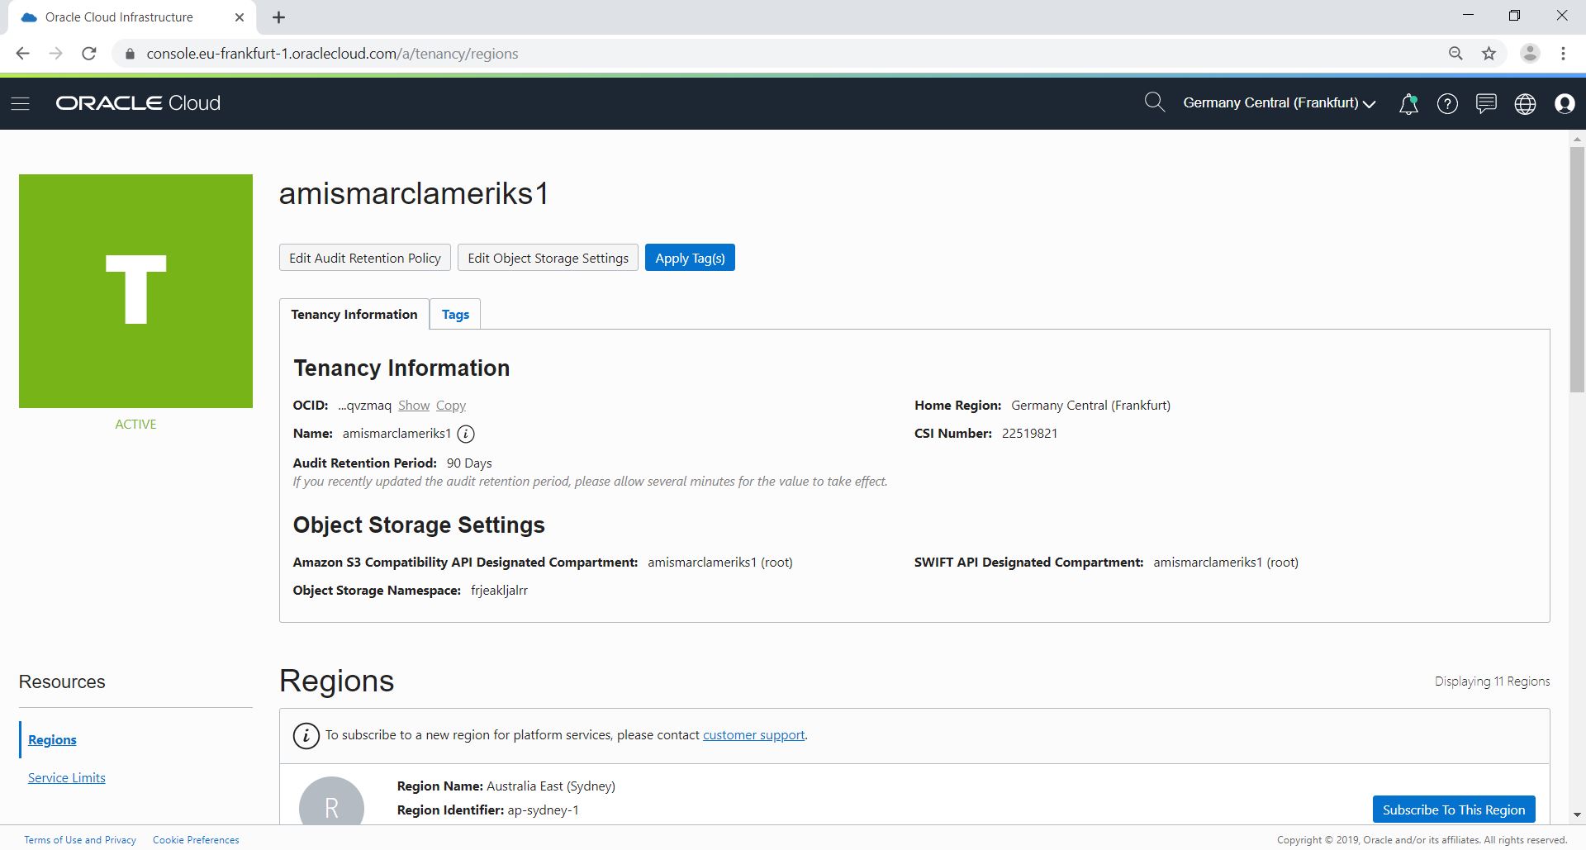The image size is (1586, 850).
Task: Click Edit Object Storage Settings button
Action: [548, 258]
